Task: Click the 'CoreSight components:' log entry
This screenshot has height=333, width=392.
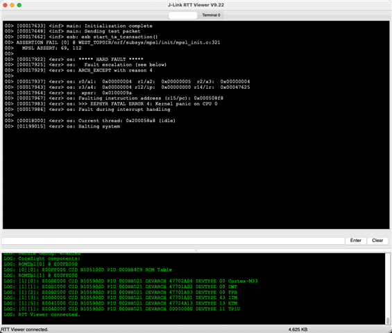Action: pyautogui.click(x=42, y=259)
